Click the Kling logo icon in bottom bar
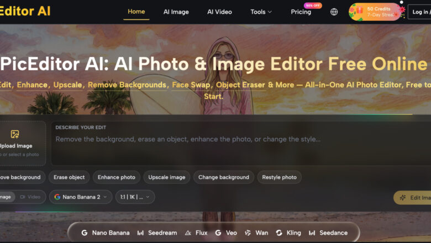The width and height of the screenshot is (431, 243). (279, 233)
